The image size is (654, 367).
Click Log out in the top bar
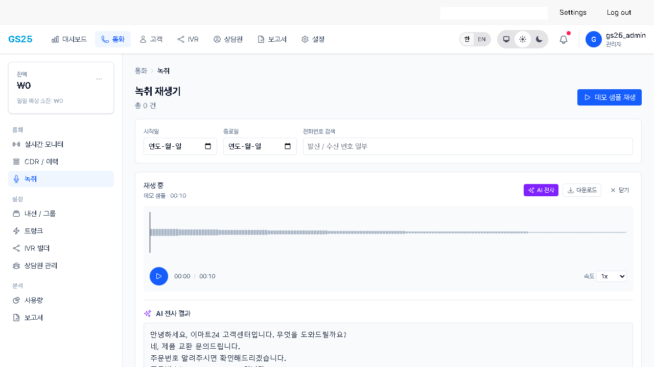[619, 12]
